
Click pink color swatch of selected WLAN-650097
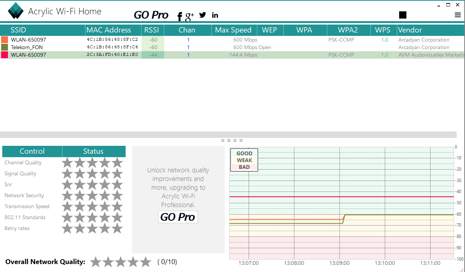click(5, 55)
